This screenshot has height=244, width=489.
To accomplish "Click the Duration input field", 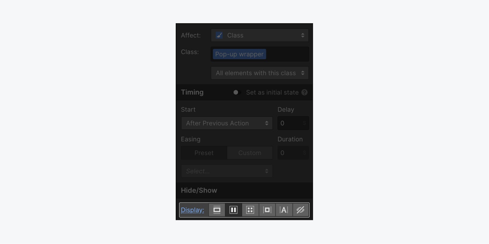I will click(293, 153).
